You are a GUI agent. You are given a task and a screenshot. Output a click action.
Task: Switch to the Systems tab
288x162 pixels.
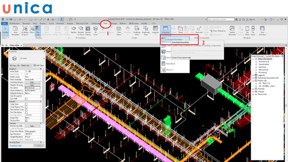(43, 23)
